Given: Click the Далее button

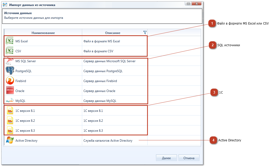Looking at the screenshot, I should (166, 158).
